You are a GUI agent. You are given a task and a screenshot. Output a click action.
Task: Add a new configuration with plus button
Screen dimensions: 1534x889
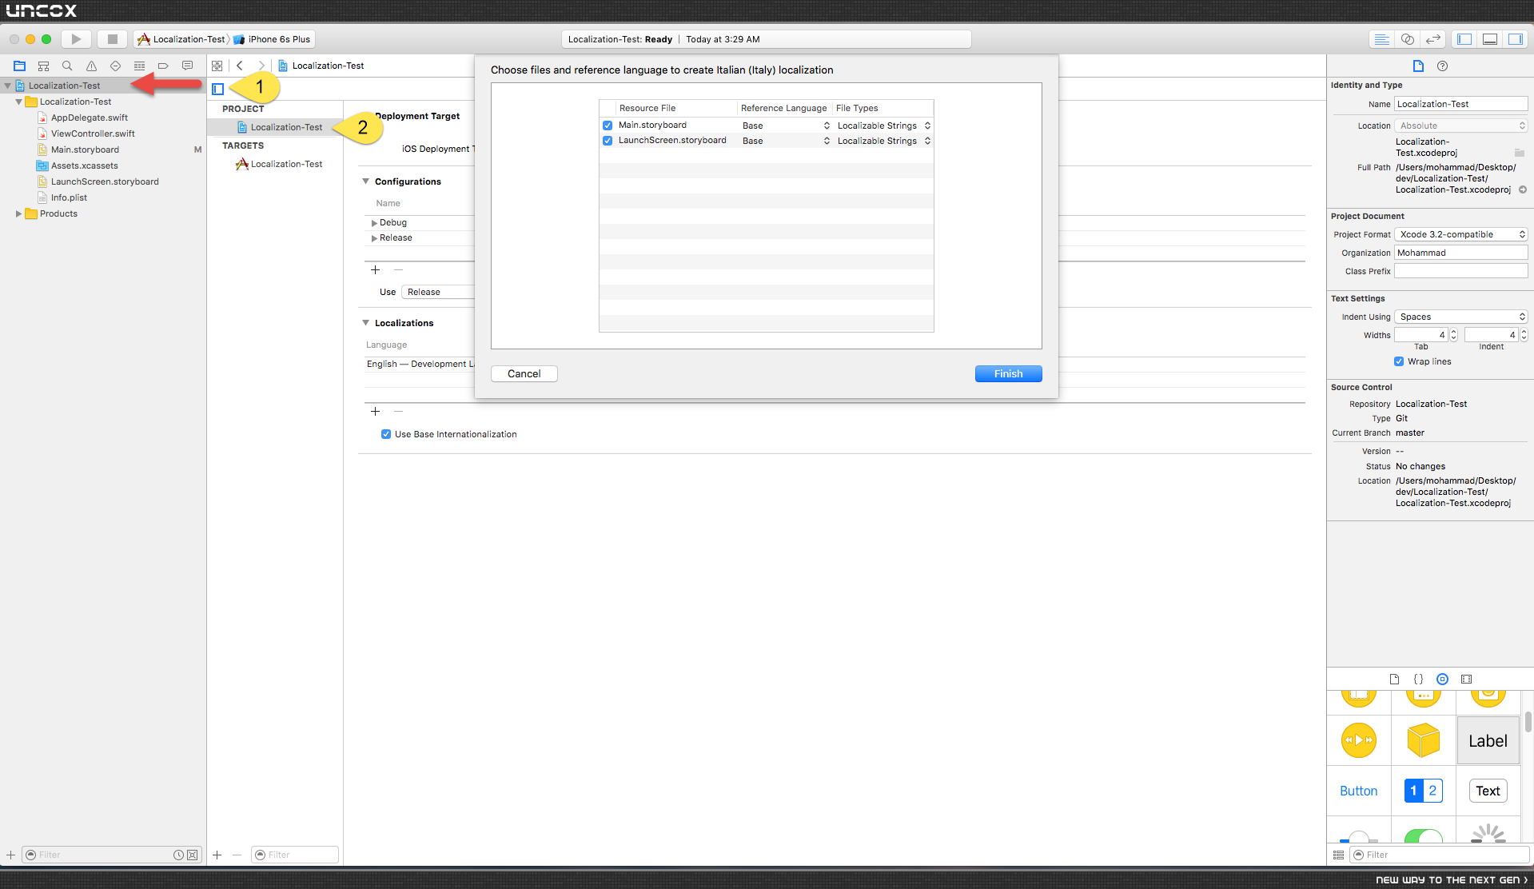click(x=375, y=269)
